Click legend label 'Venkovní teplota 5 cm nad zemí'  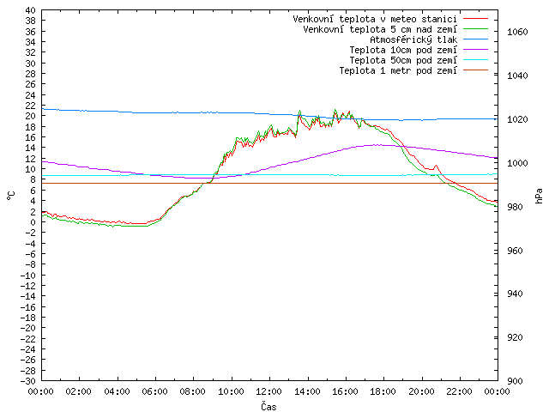click(380, 29)
